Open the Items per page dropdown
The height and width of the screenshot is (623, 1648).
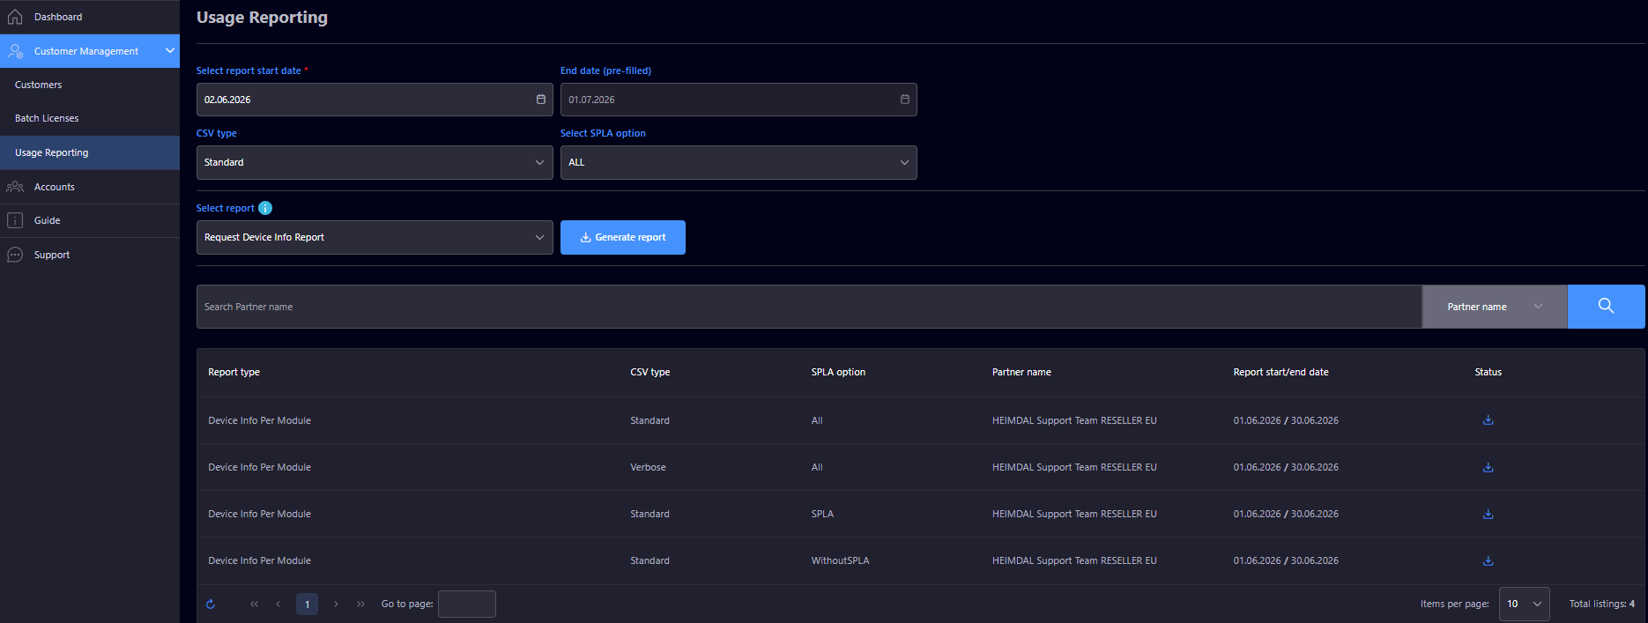1524,604
